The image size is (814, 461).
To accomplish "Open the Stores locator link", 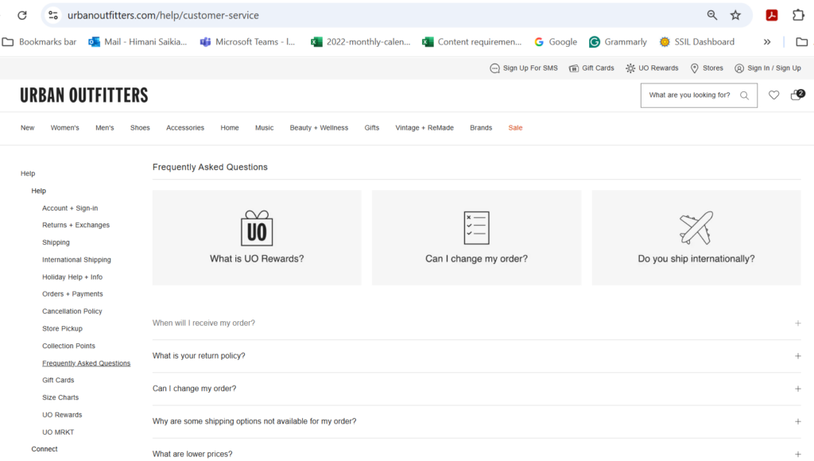I will [707, 68].
